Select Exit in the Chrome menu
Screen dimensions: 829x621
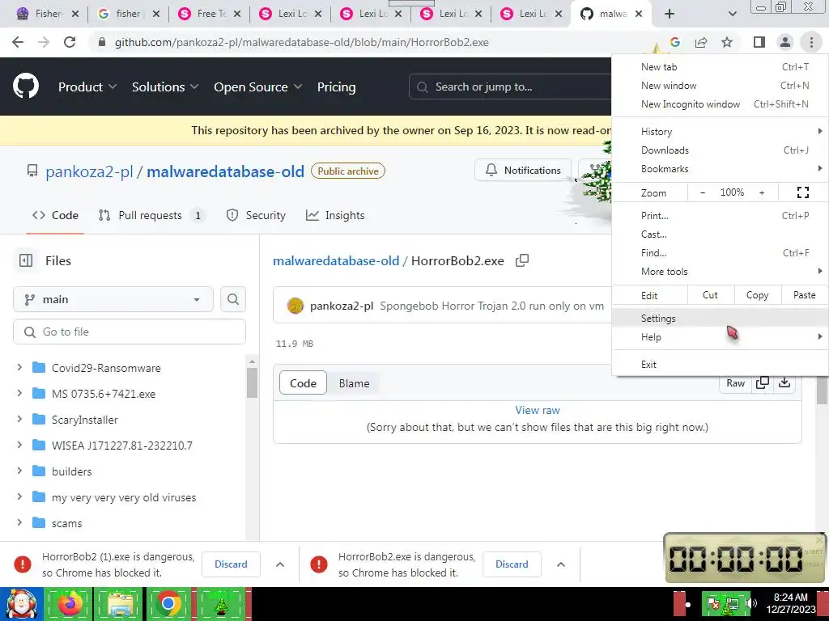click(720, 365)
